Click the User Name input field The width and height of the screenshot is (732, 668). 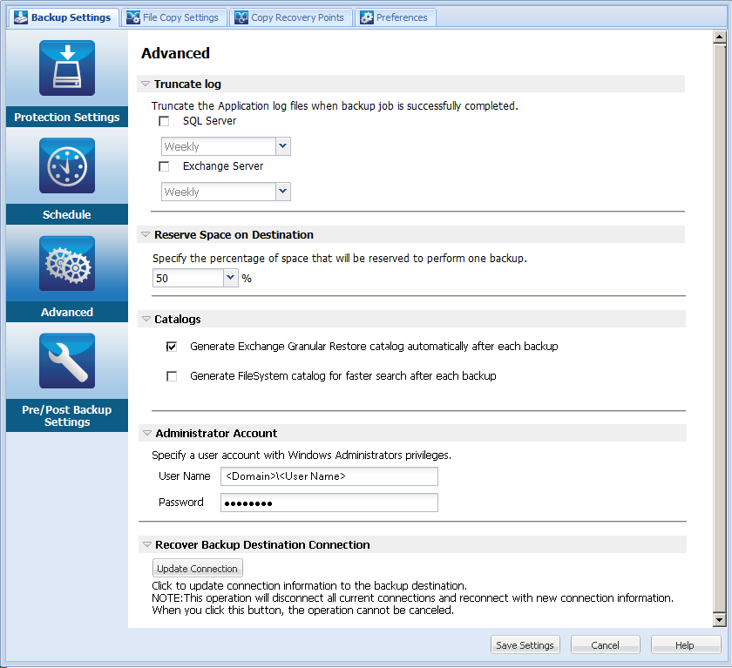click(329, 476)
